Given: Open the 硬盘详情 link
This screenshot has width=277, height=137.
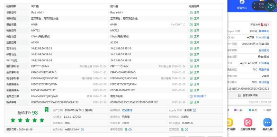Looking at the screenshot, I should 264,70.
